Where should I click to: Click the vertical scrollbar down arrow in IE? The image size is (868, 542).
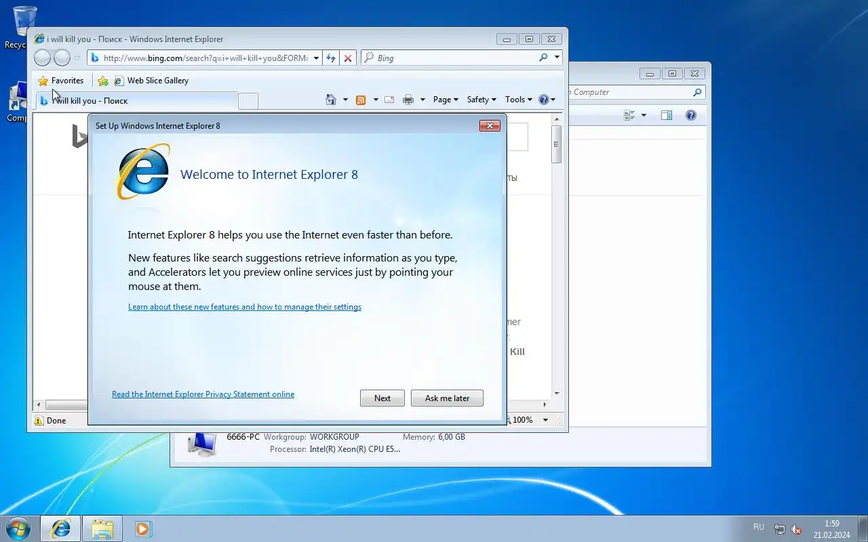pyautogui.click(x=557, y=393)
